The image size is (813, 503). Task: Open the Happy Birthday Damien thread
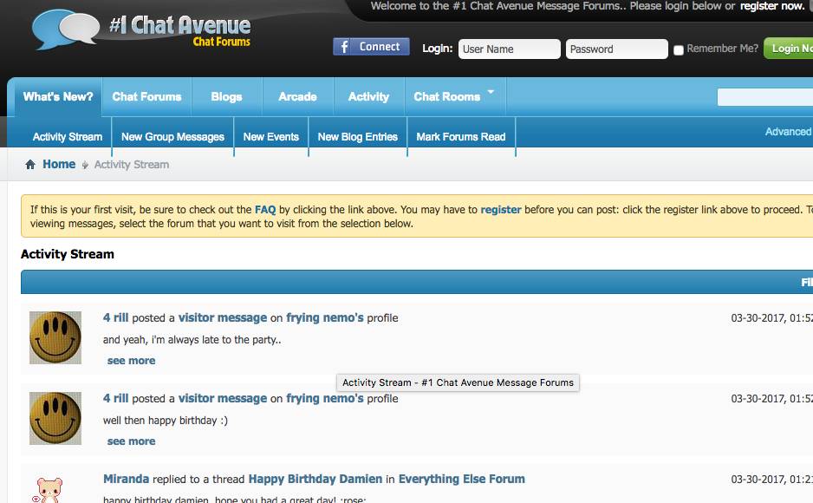315,479
